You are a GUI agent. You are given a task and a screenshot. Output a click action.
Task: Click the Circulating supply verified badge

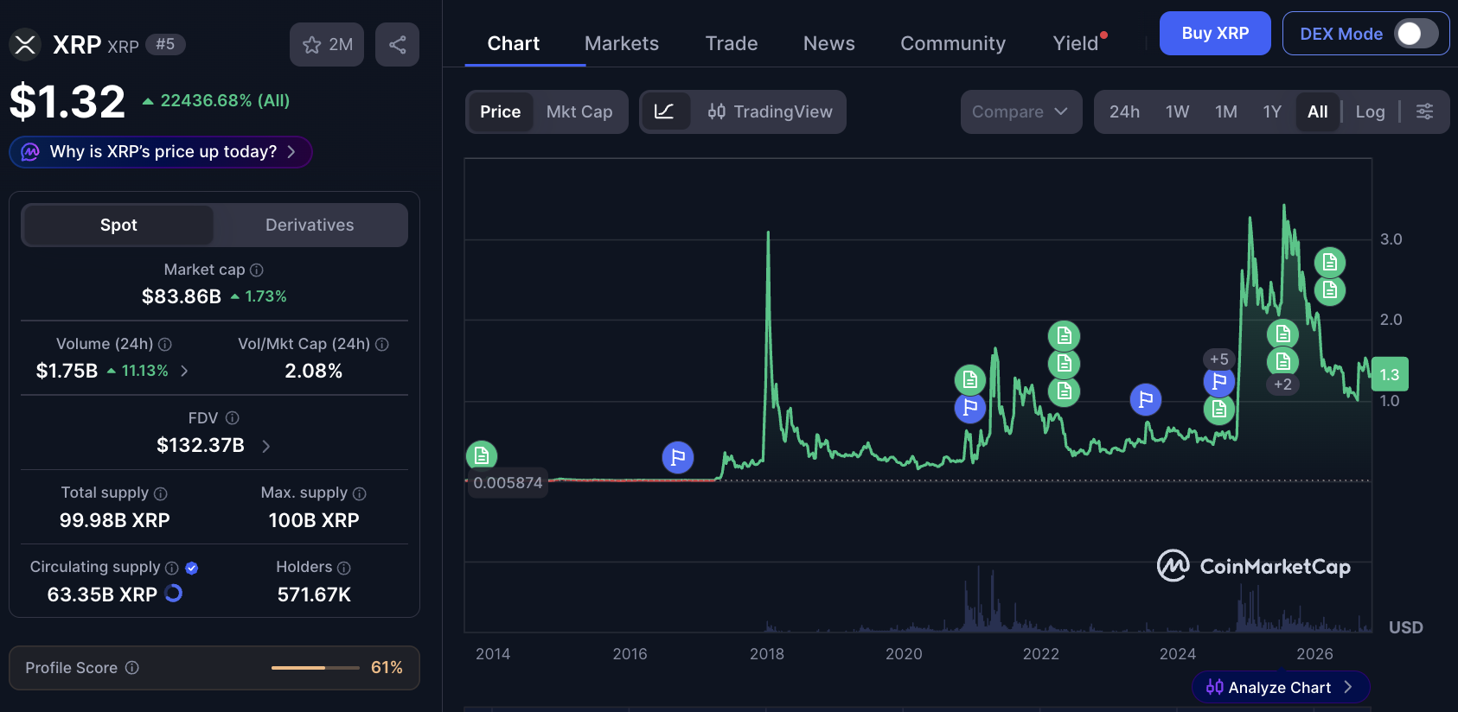click(192, 568)
